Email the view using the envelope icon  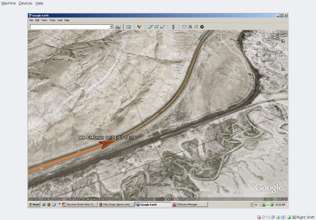[184, 27]
